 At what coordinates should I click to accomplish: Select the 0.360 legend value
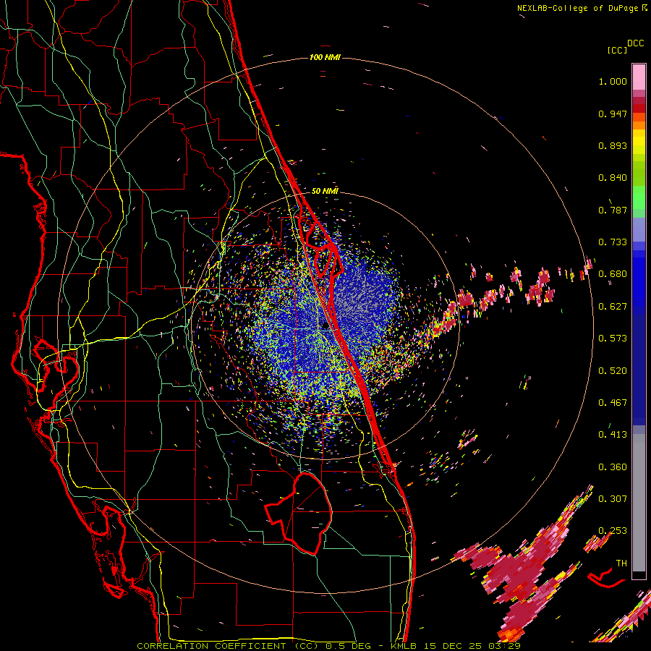click(x=613, y=467)
